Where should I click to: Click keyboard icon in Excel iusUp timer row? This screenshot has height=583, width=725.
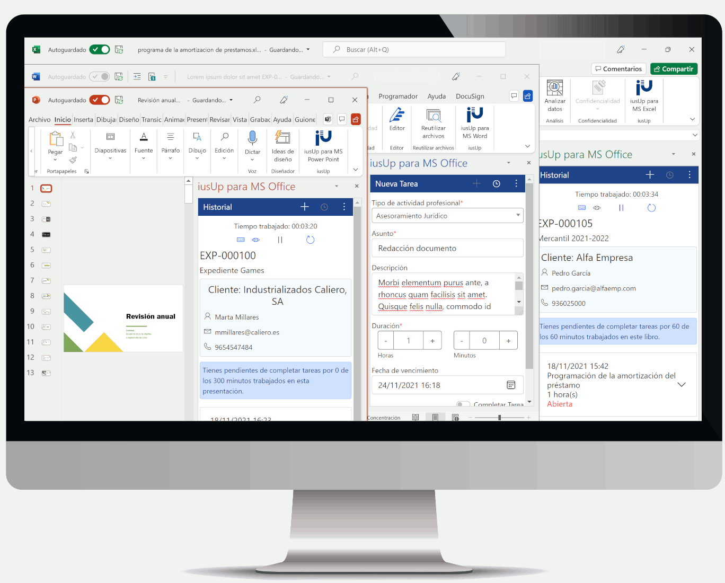pyautogui.click(x=582, y=208)
